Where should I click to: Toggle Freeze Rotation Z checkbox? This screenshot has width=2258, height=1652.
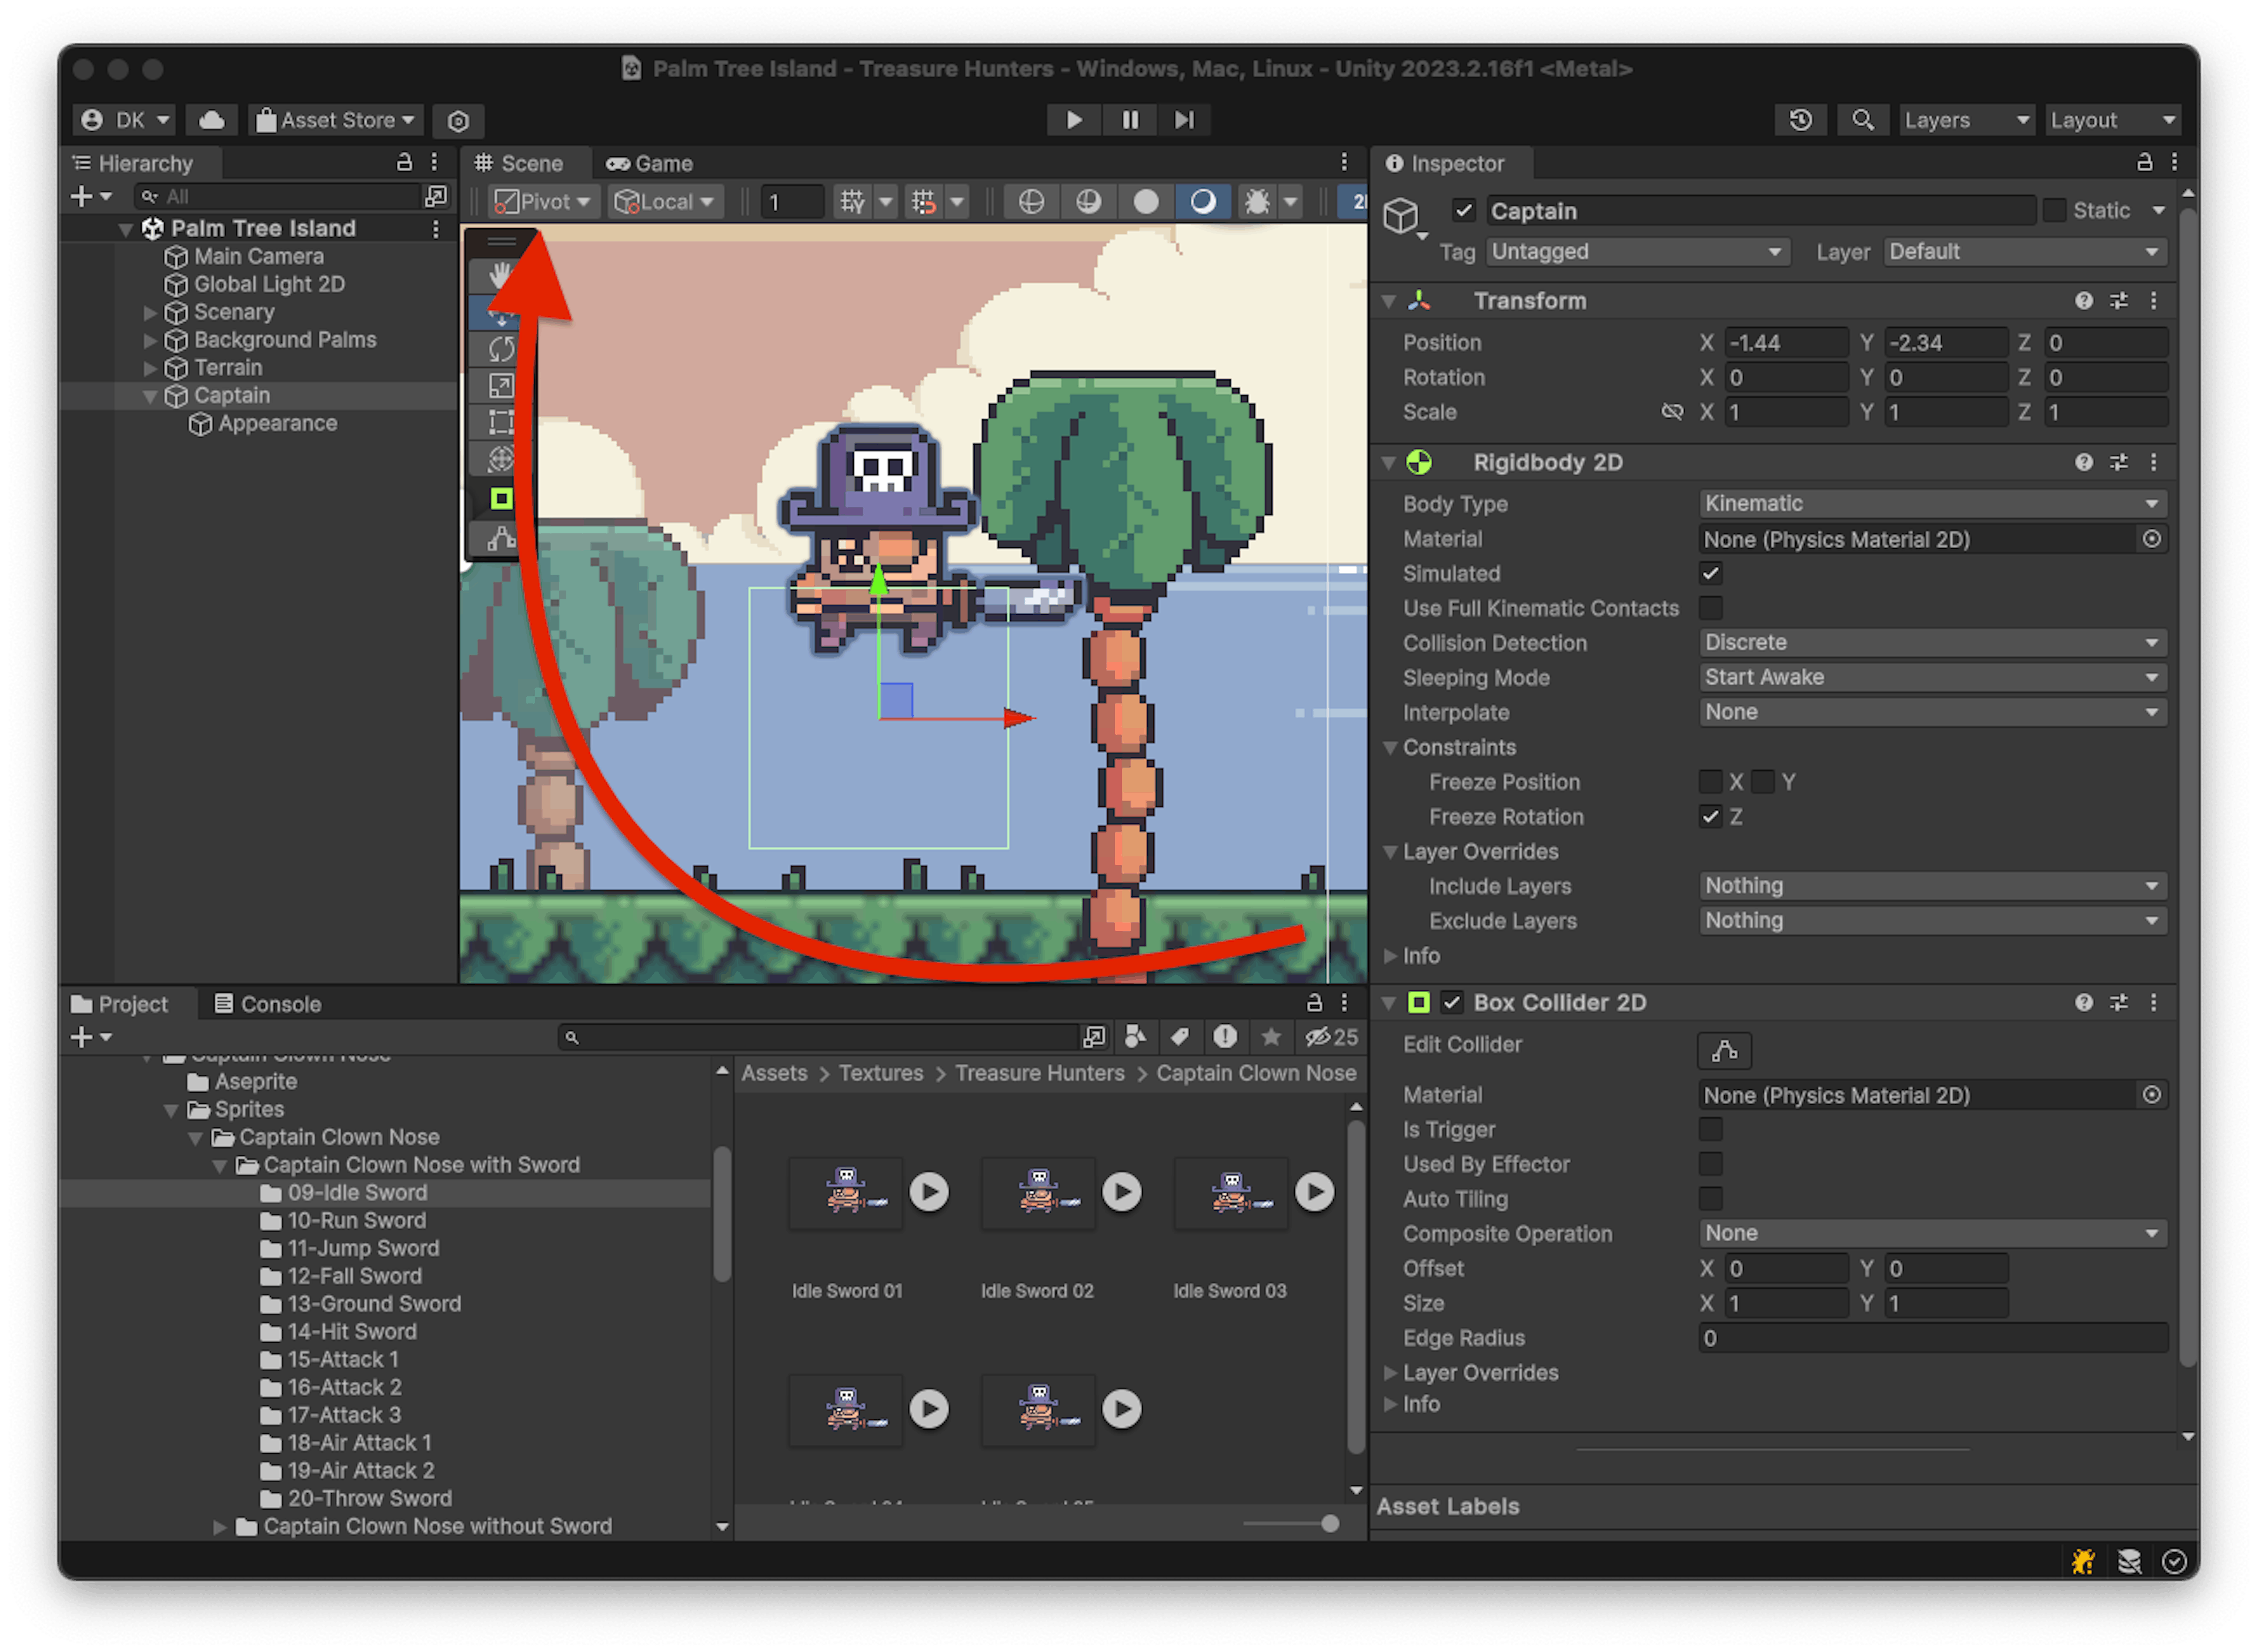tap(1710, 817)
